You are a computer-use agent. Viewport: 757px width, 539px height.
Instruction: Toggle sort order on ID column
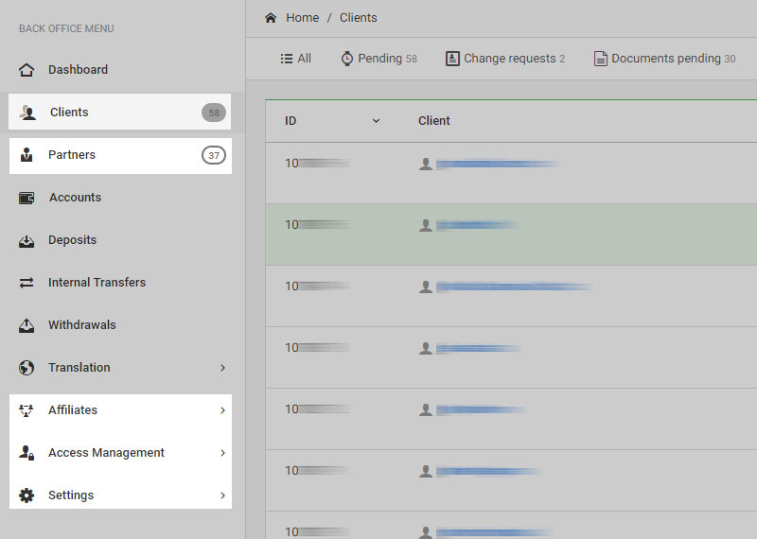pyautogui.click(x=376, y=121)
